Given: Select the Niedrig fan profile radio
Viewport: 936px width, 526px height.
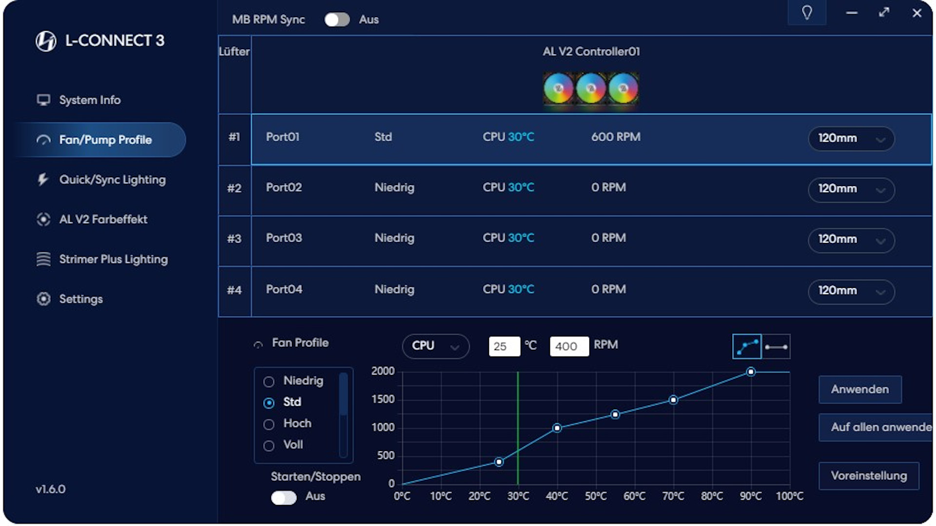Looking at the screenshot, I should pyautogui.click(x=269, y=382).
